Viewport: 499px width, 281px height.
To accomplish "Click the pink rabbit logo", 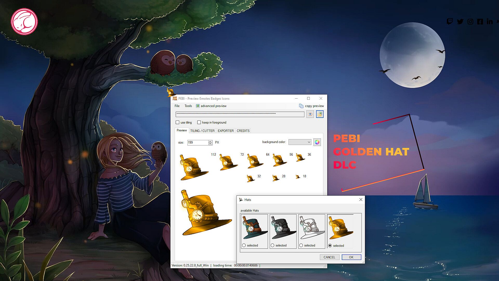I will click(24, 22).
